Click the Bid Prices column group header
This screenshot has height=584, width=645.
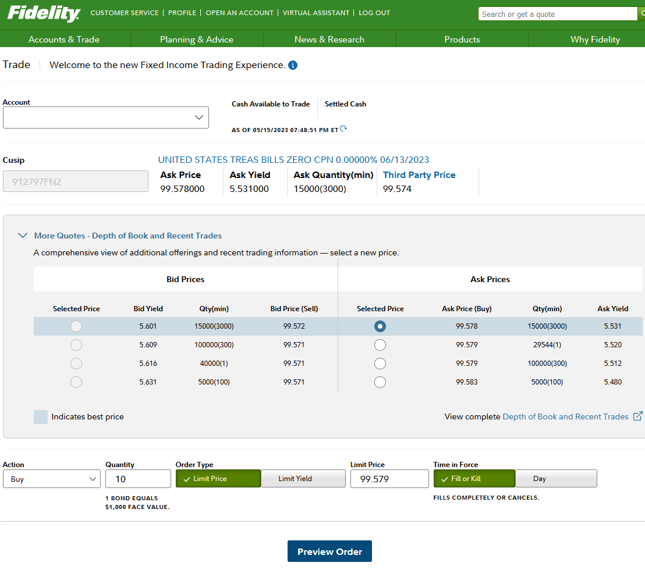tap(186, 279)
